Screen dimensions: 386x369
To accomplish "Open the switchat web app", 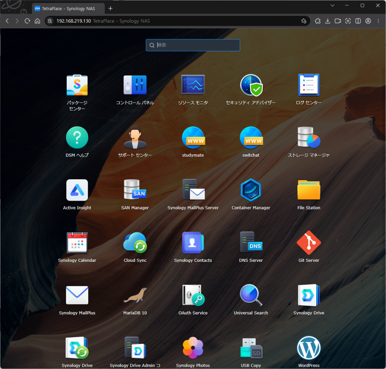I will [x=251, y=138].
